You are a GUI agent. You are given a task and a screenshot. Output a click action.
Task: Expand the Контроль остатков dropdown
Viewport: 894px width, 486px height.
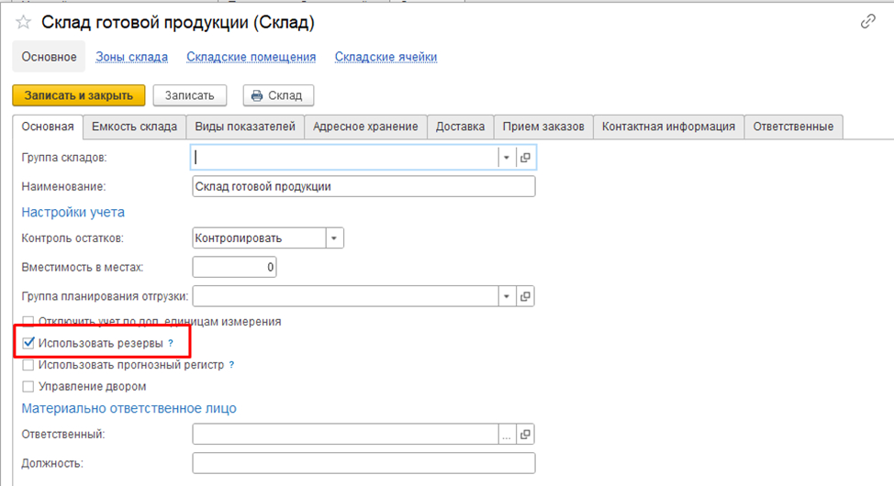(x=334, y=238)
